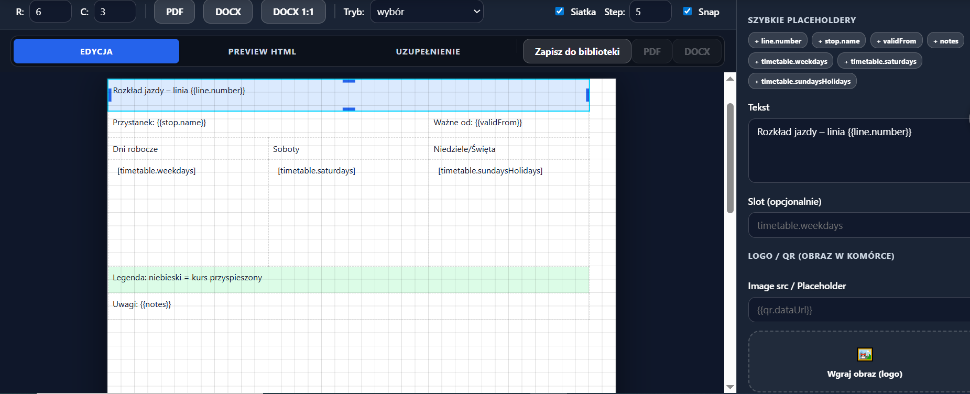Screen dimensions: 970x394
Task: Toggle the Siatka grid checkbox
Action: [x=560, y=12]
